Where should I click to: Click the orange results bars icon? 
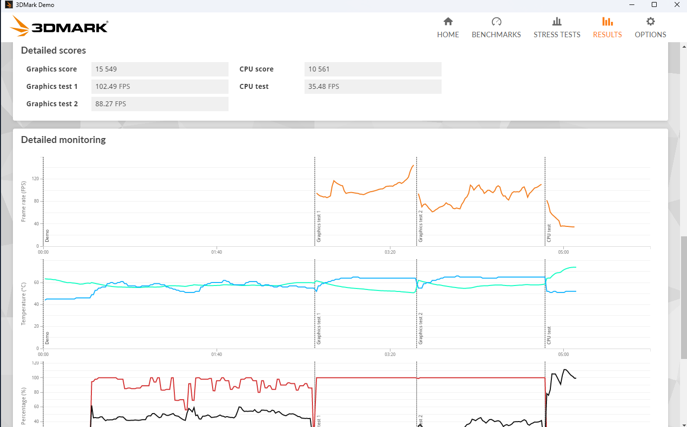tap(607, 21)
